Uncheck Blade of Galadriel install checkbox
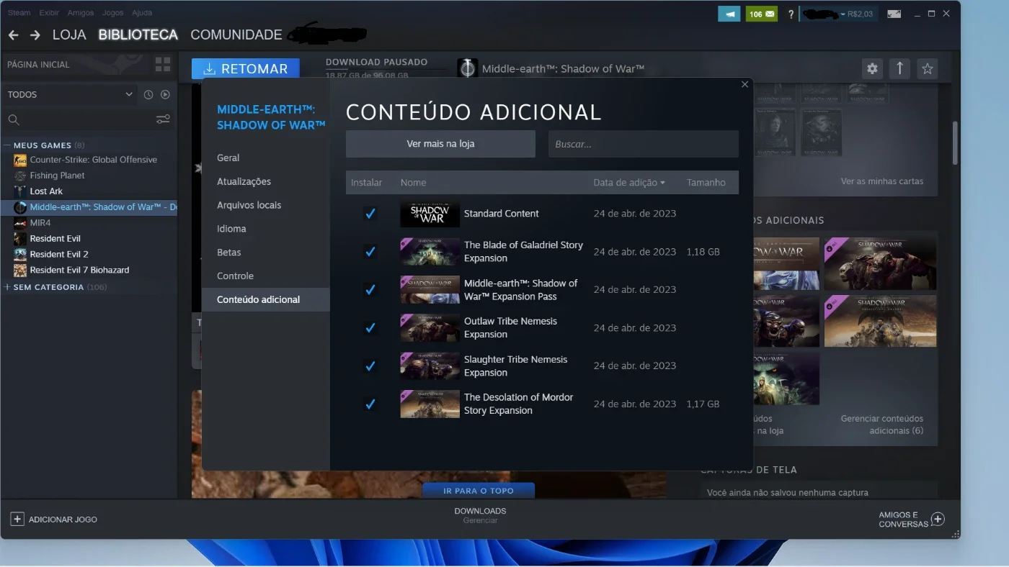The width and height of the screenshot is (1009, 567). (370, 252)
